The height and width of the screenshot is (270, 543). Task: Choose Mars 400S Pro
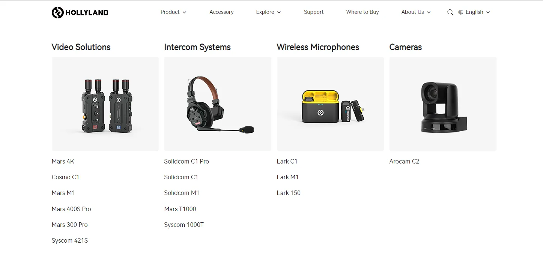pos(71,209)
